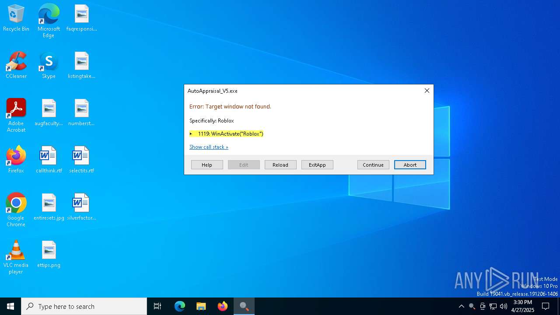Launch Firefox from the taskbar
560x315 pixels.
pyautogui.click(x=223, y=306)
